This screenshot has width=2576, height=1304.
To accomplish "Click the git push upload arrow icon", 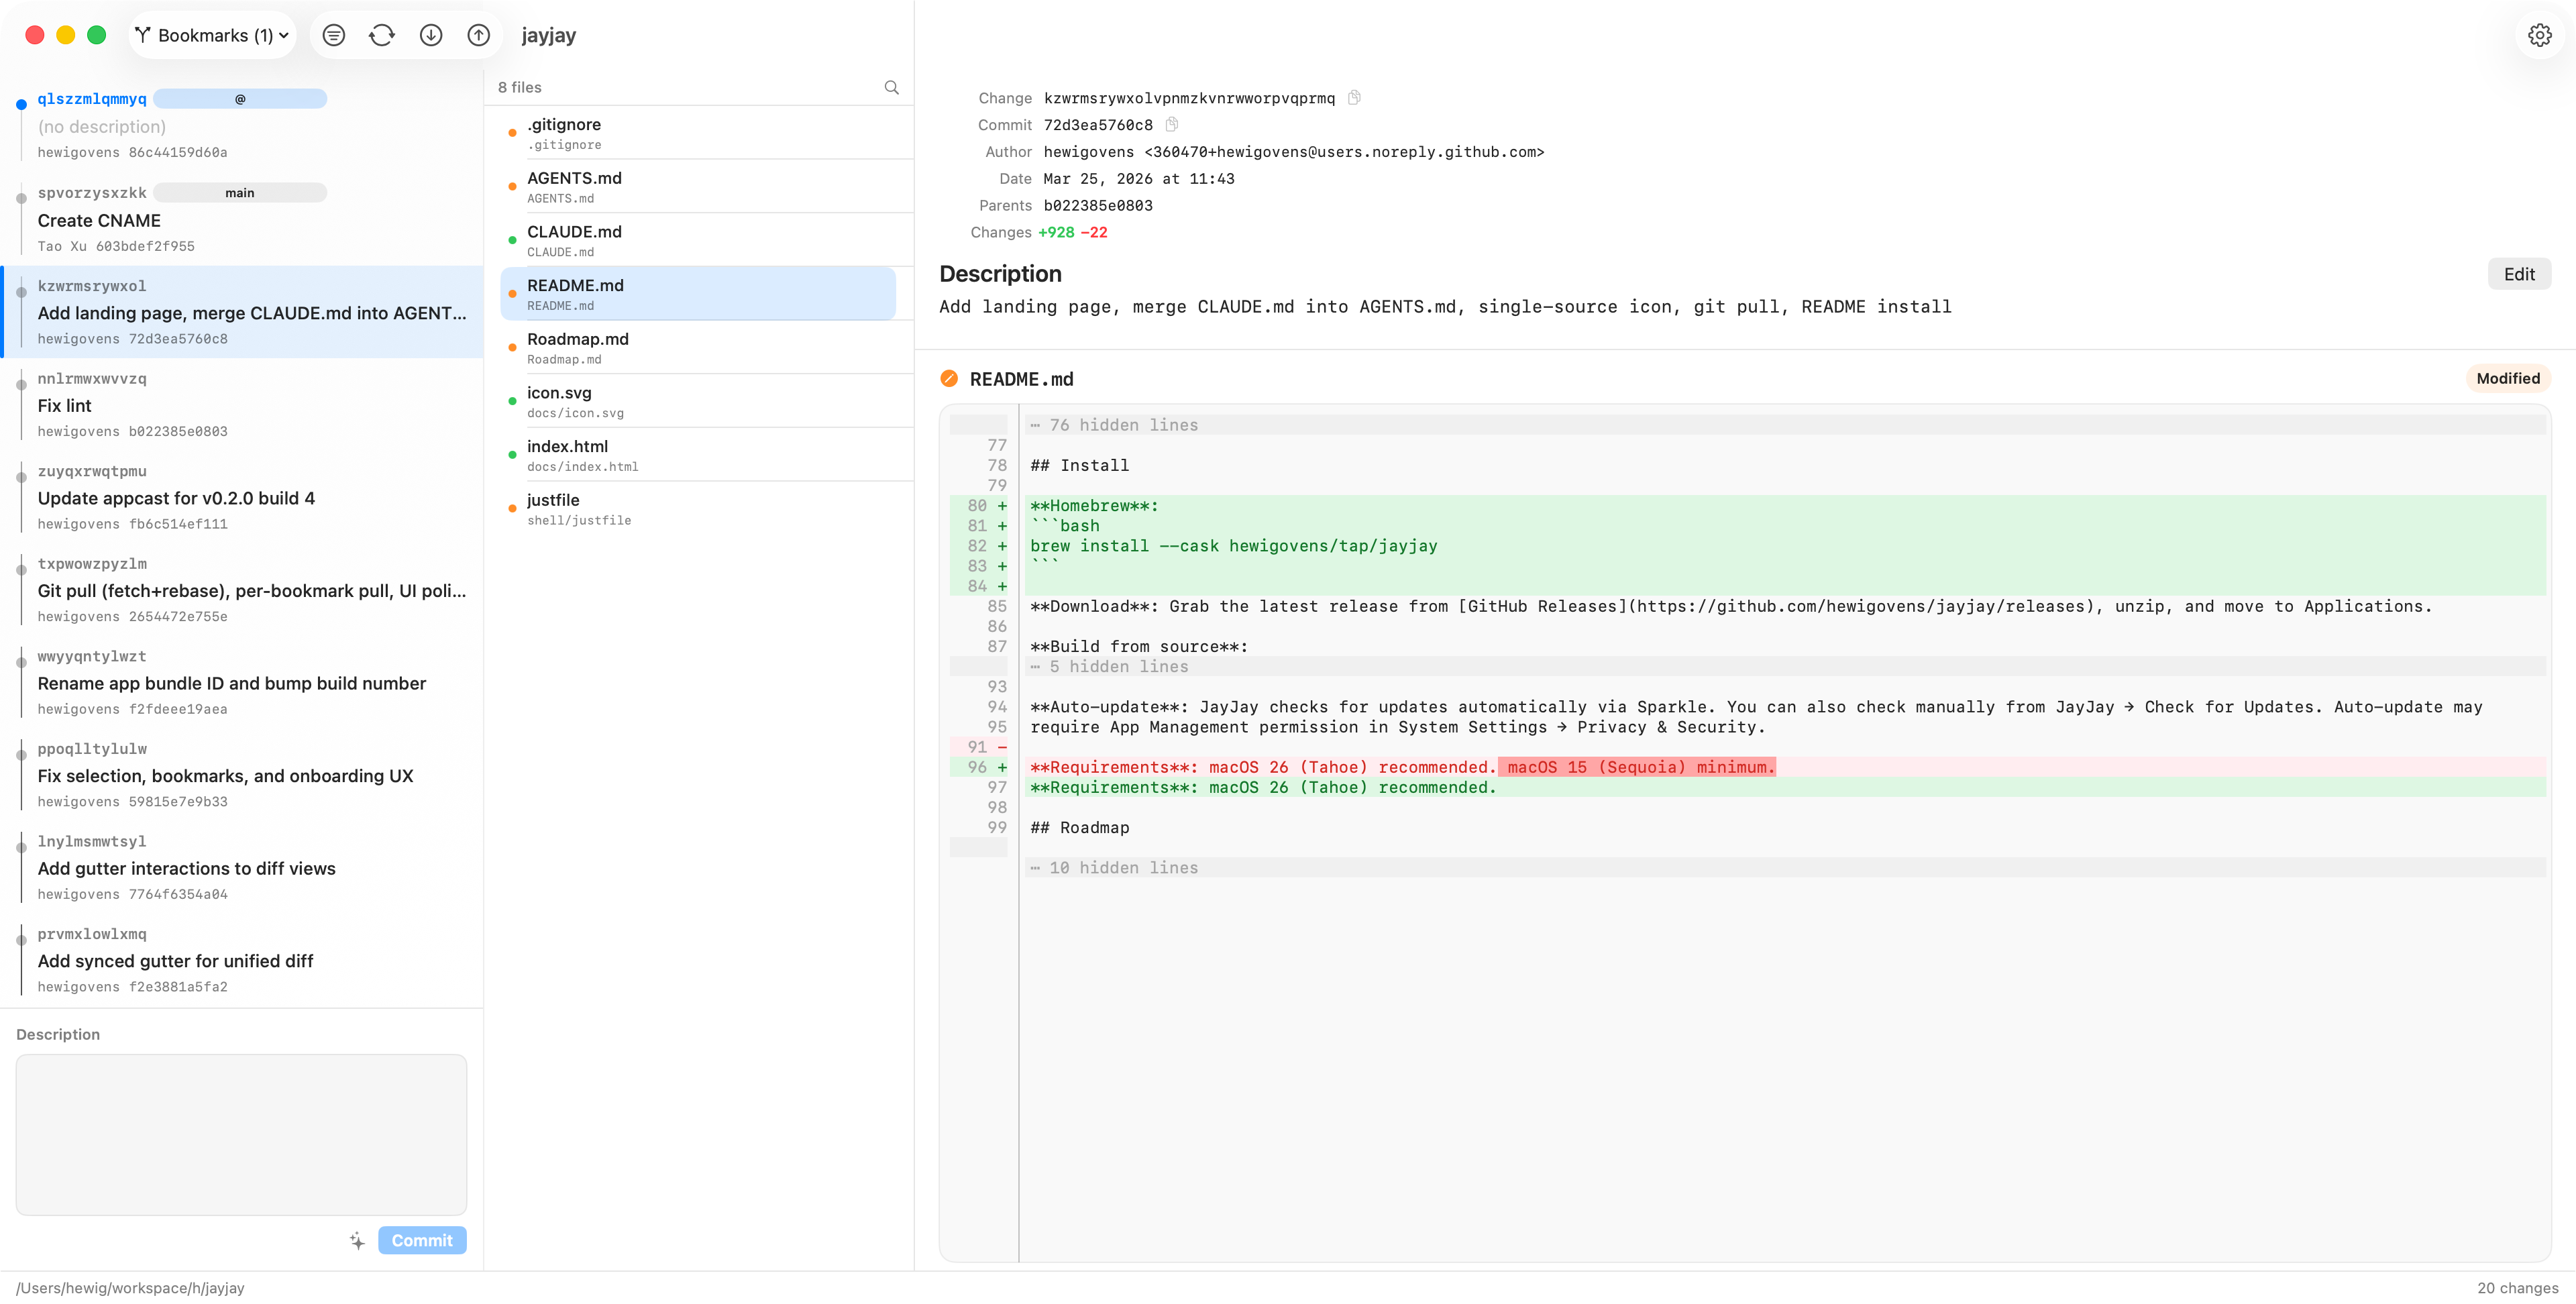I will (x=479, y=35).
